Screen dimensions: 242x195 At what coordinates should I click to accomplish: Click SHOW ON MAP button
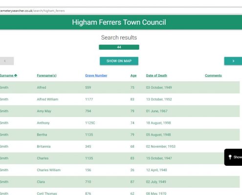[x=119, y=61]
